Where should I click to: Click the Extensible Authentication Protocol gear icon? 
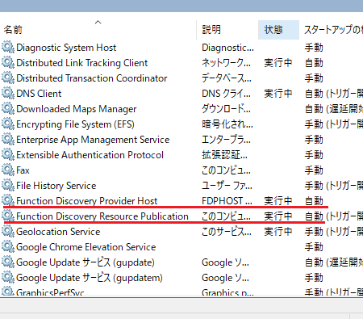[x=8, y=155]
